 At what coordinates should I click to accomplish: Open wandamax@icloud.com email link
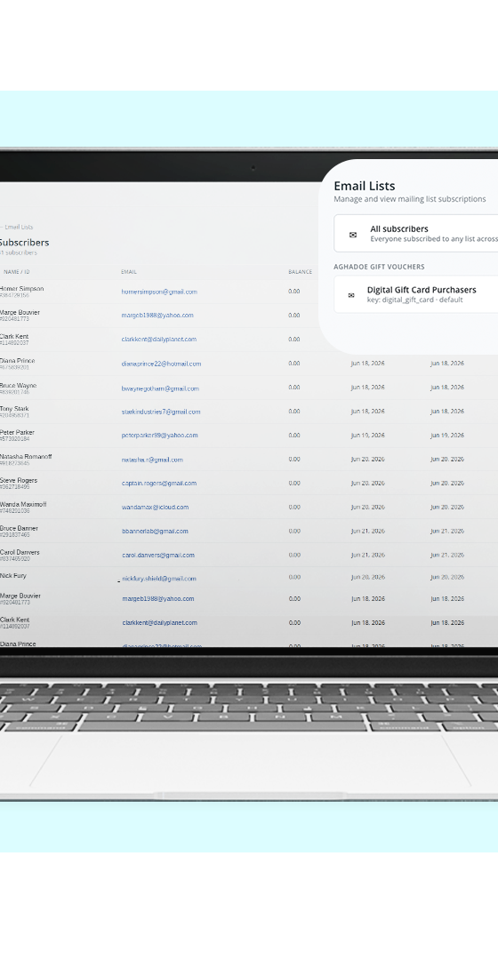[x=155, y=507]
